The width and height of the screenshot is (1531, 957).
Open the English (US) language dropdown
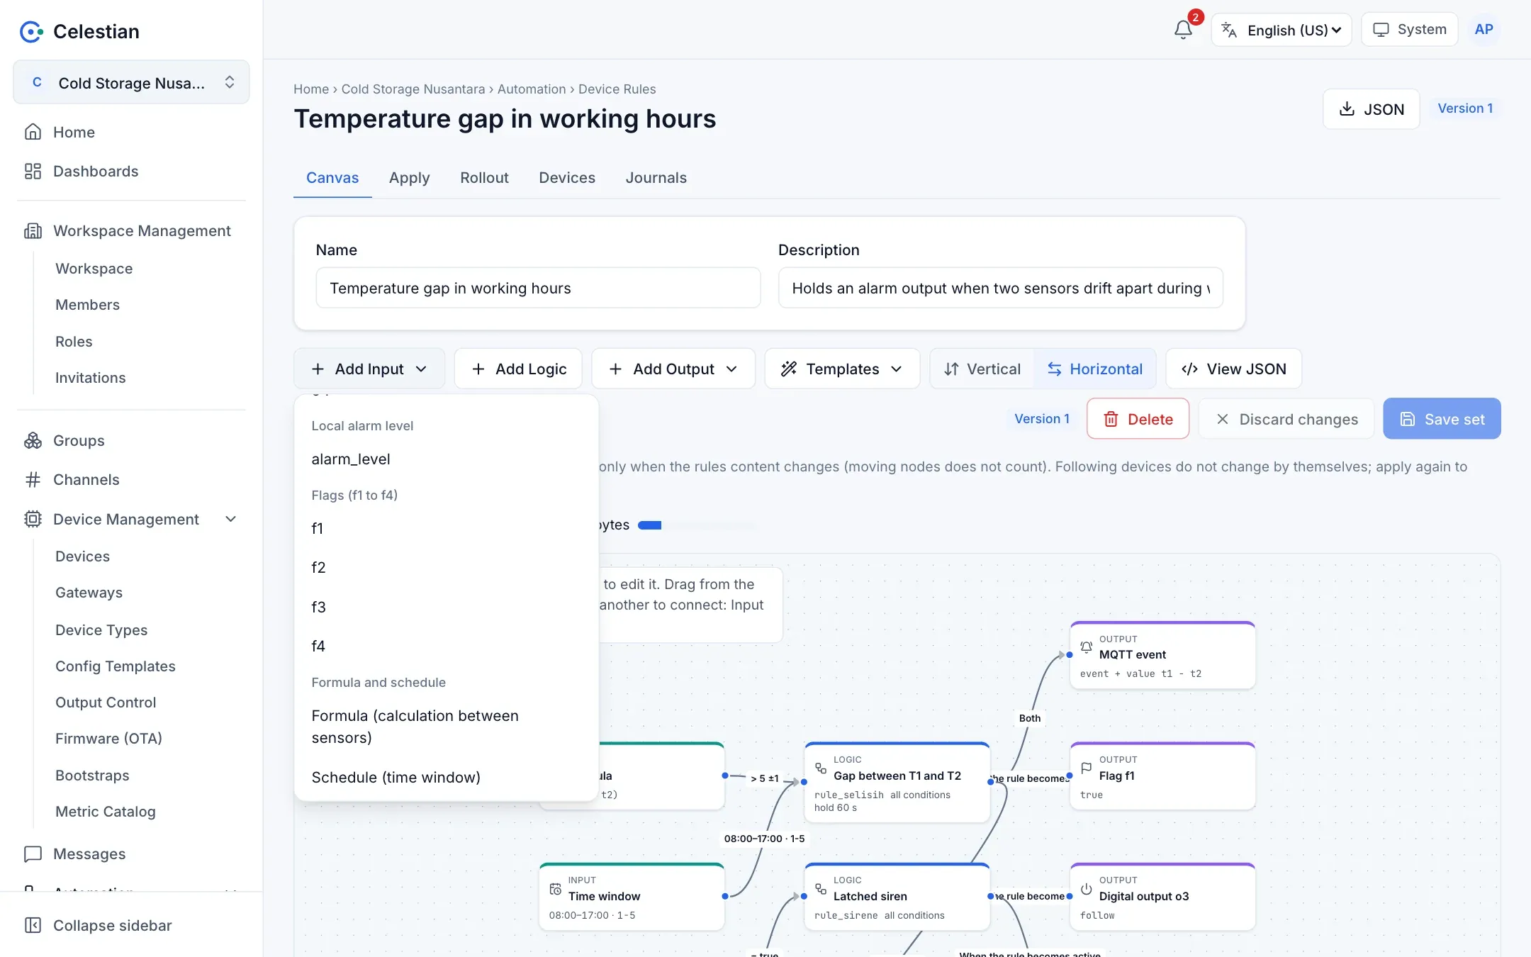[1282, 30]
